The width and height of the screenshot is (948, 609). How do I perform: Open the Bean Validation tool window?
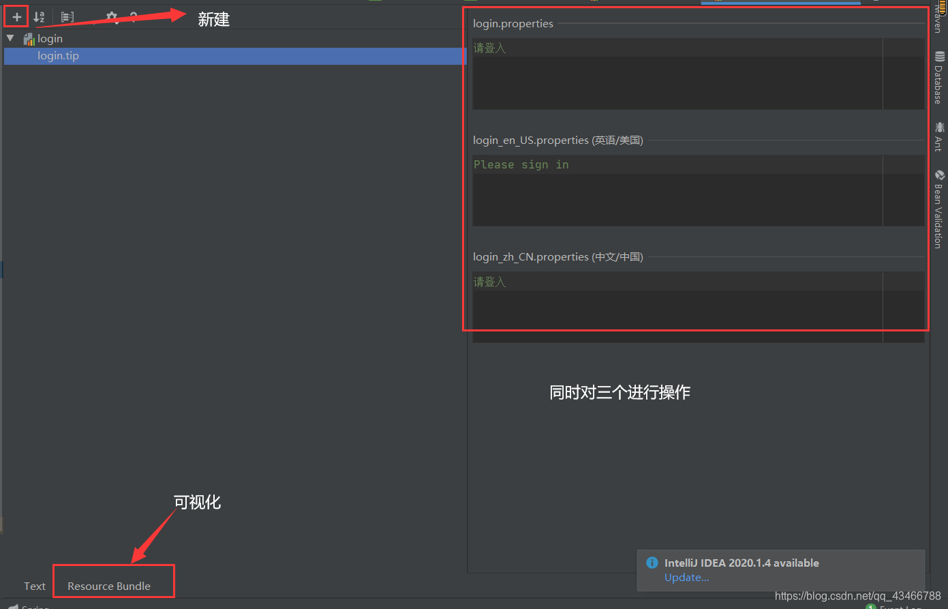click(x=939, y=209)
